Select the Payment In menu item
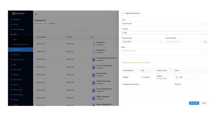216x121 pixels. tap(21, 49)
